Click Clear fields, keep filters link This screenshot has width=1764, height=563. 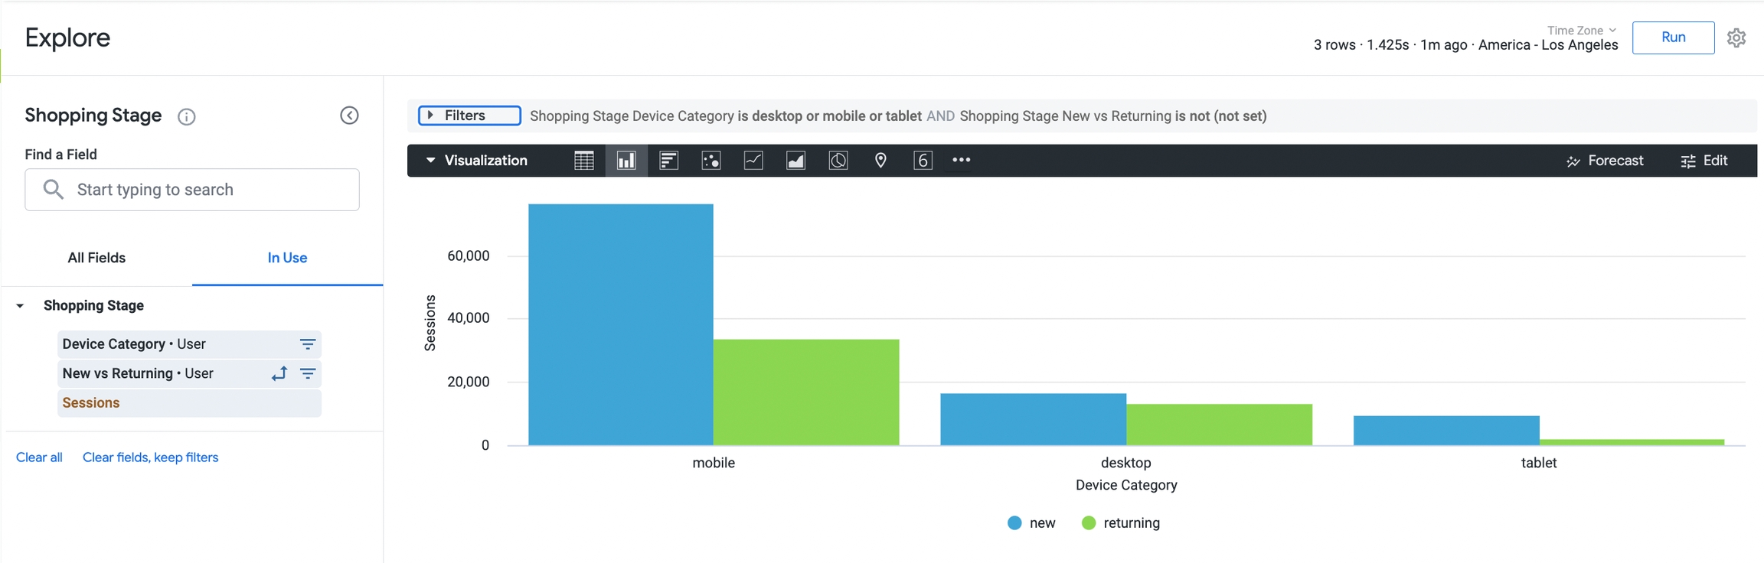coord(150,457)
